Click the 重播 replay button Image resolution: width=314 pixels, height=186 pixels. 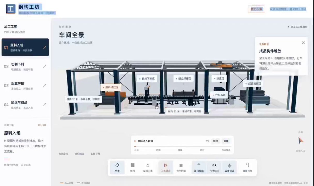tap(226, 141)
